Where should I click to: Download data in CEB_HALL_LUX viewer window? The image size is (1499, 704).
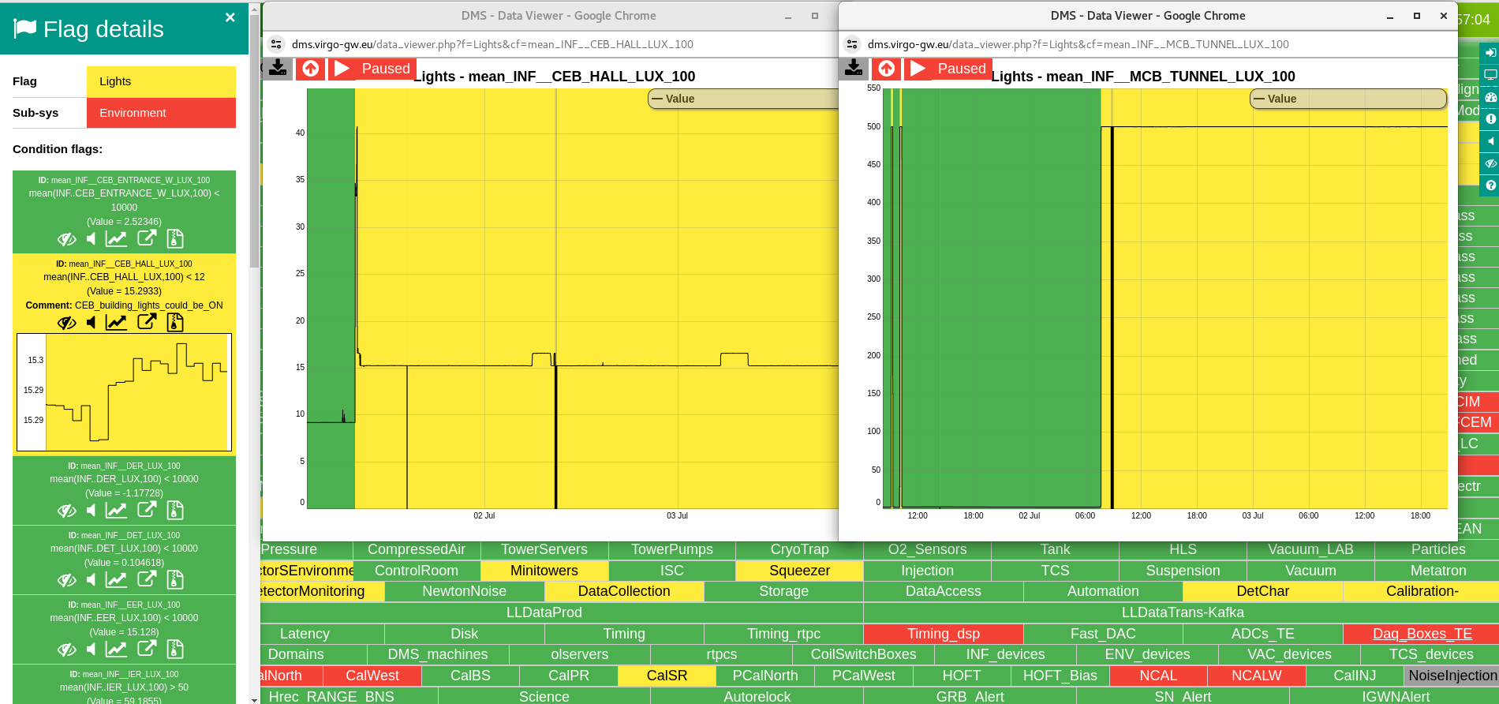(x=278, y=69)
